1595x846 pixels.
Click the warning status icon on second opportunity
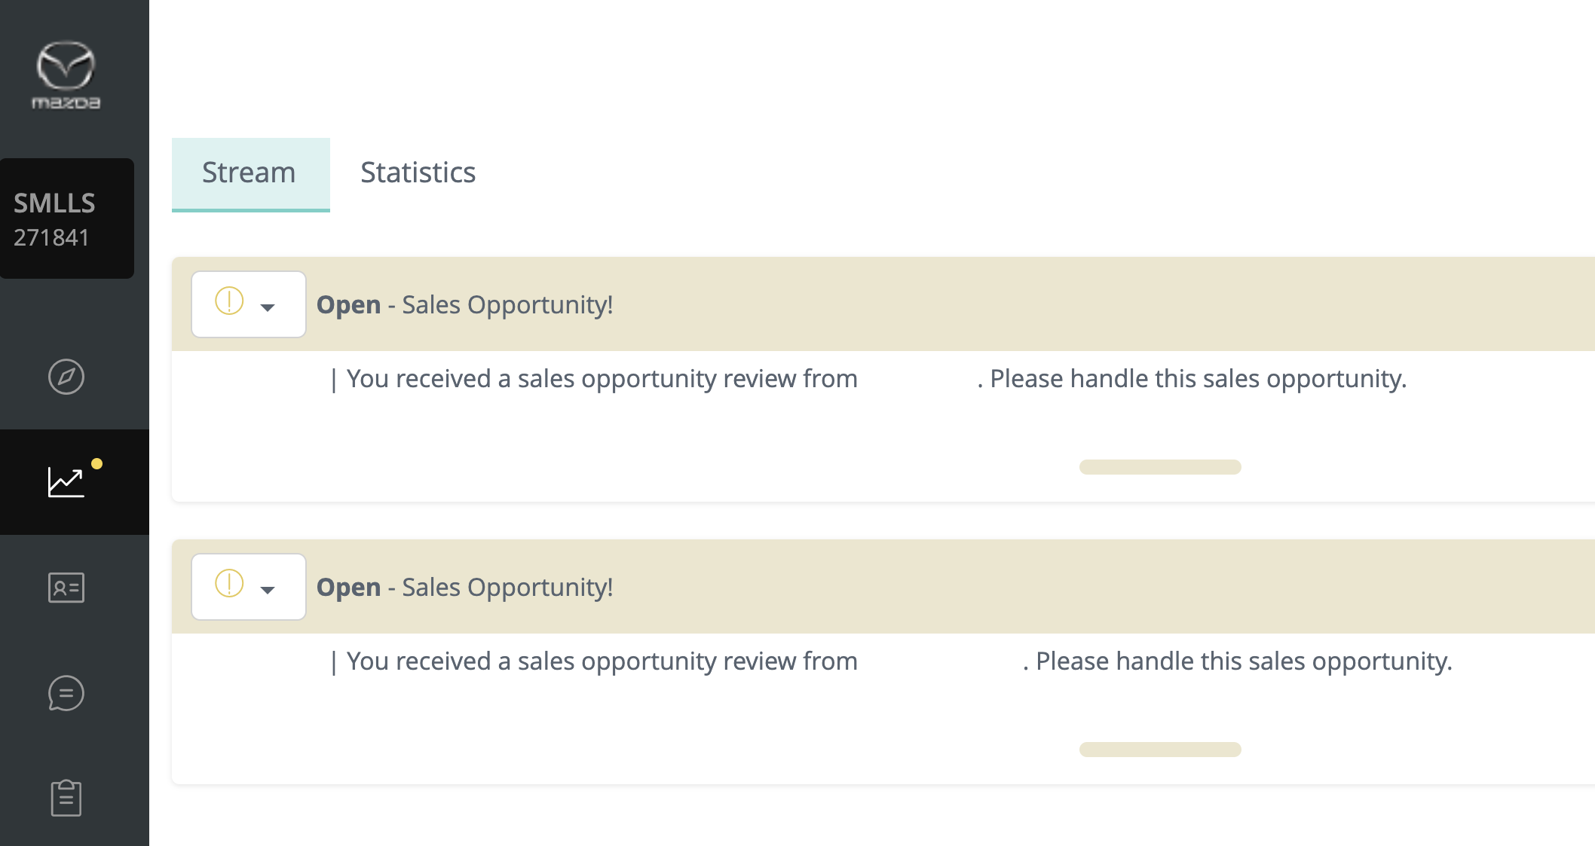pos(229,584)
